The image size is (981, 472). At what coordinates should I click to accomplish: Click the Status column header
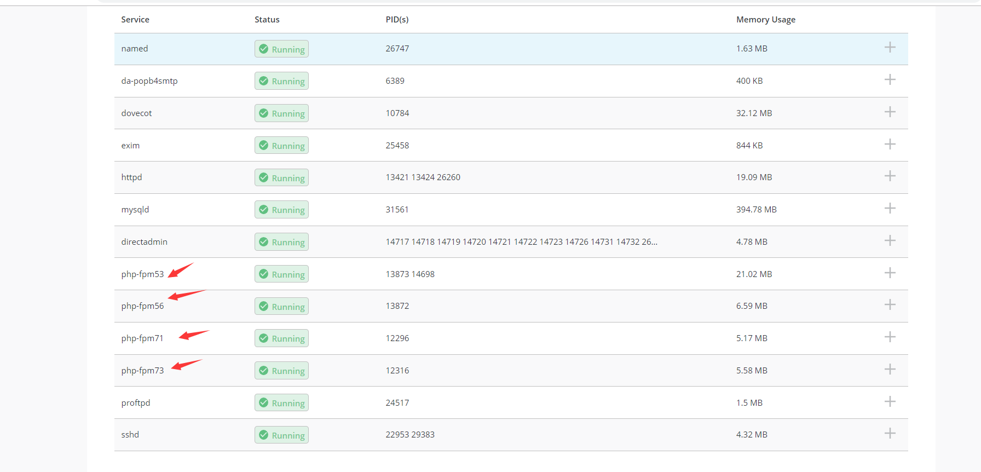pos(267,20)
